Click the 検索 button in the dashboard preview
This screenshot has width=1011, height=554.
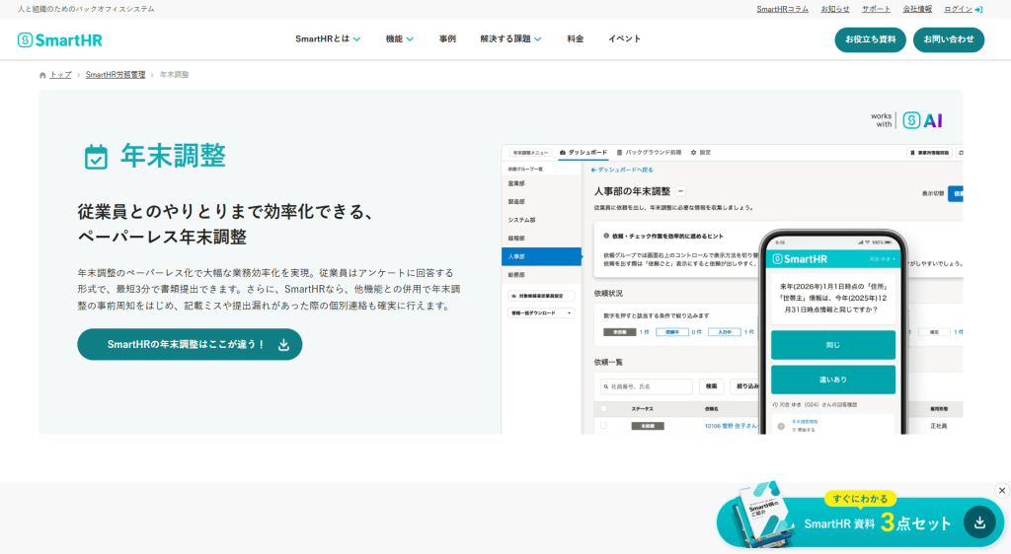coord(711,386)
